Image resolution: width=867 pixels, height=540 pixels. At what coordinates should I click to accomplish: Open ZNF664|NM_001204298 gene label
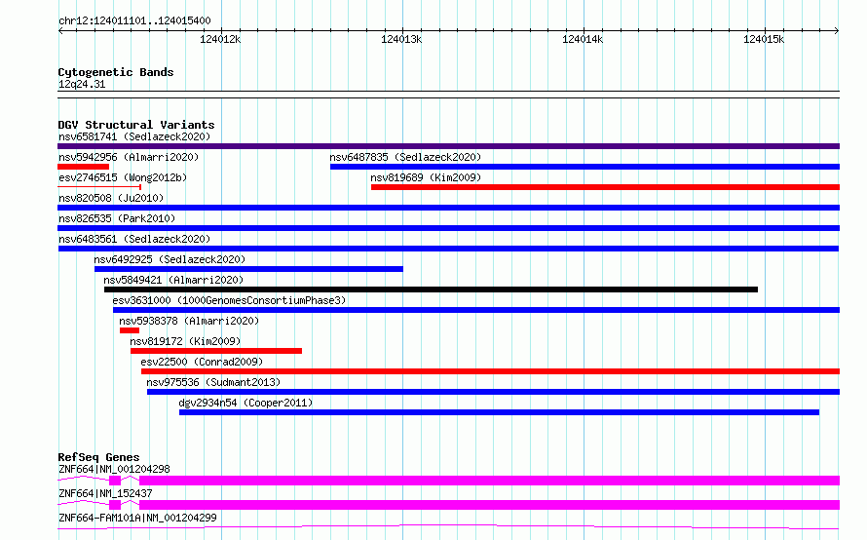[114, 469]
